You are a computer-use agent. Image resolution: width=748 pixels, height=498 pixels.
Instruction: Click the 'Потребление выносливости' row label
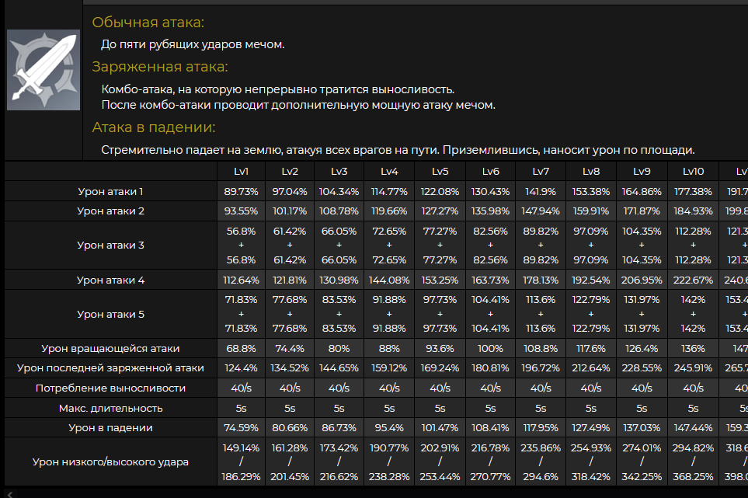(110, 388)
